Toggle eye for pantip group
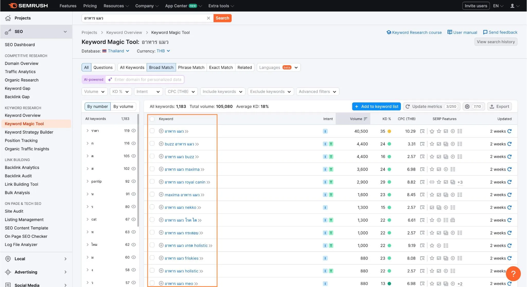 pos(134,181)
